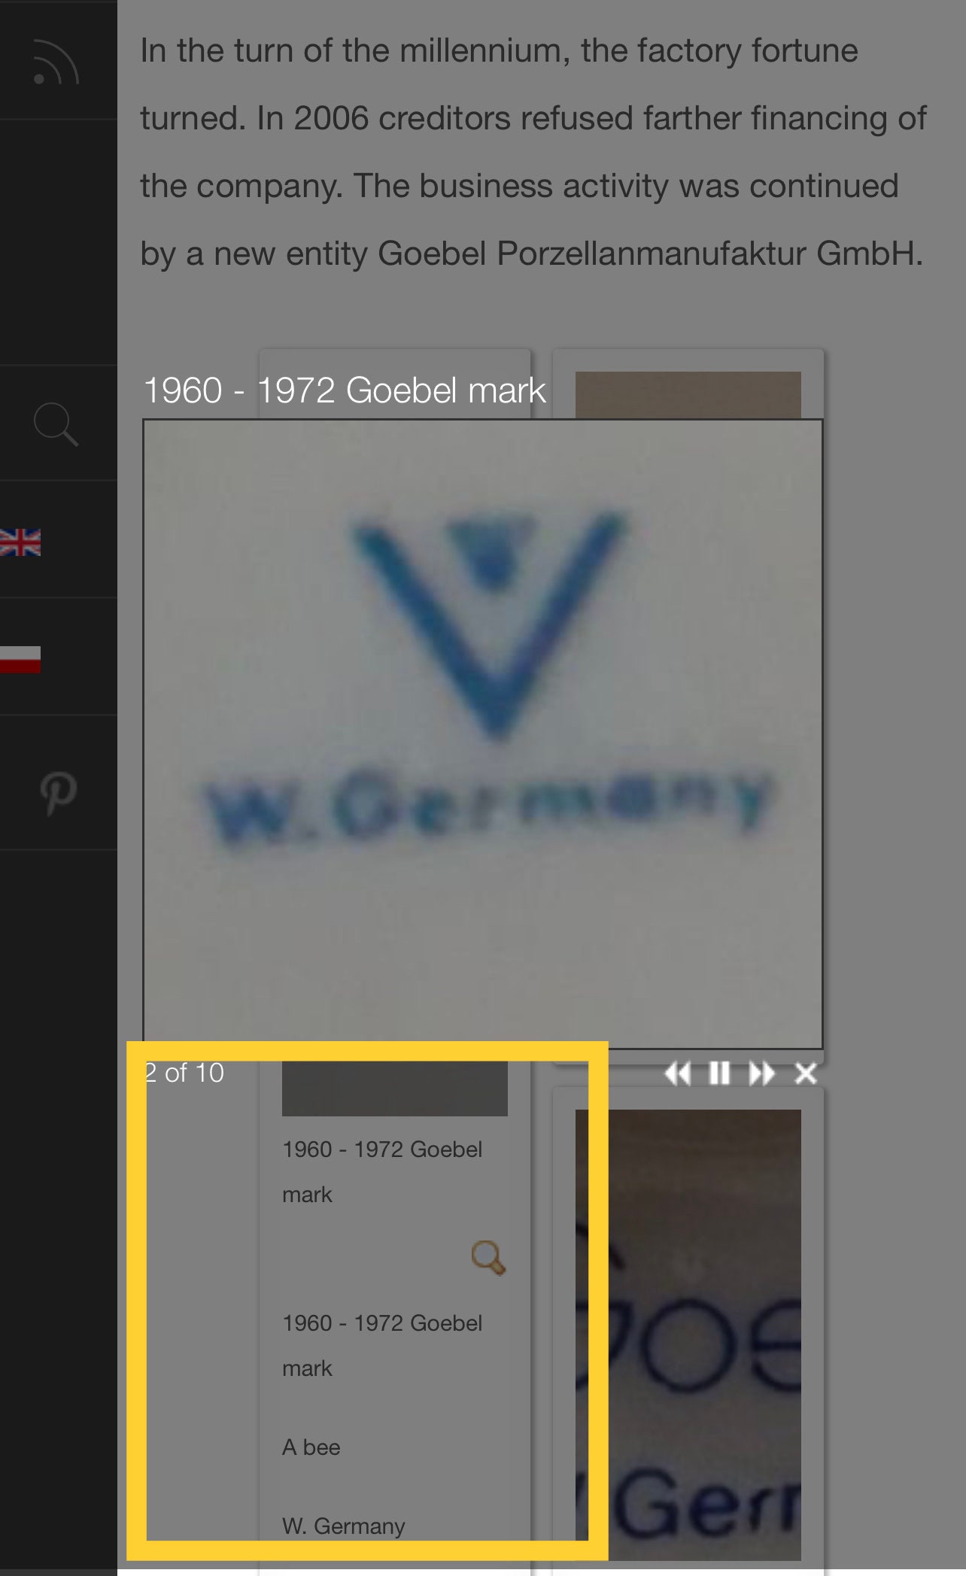Close the lightbox with X icon

806,1073
